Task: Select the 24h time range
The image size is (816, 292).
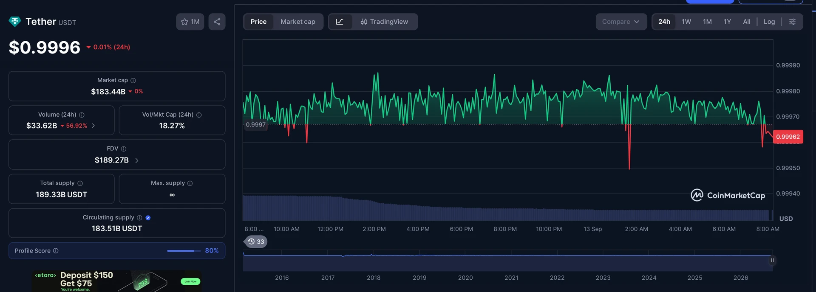Action: click(664, 22)
